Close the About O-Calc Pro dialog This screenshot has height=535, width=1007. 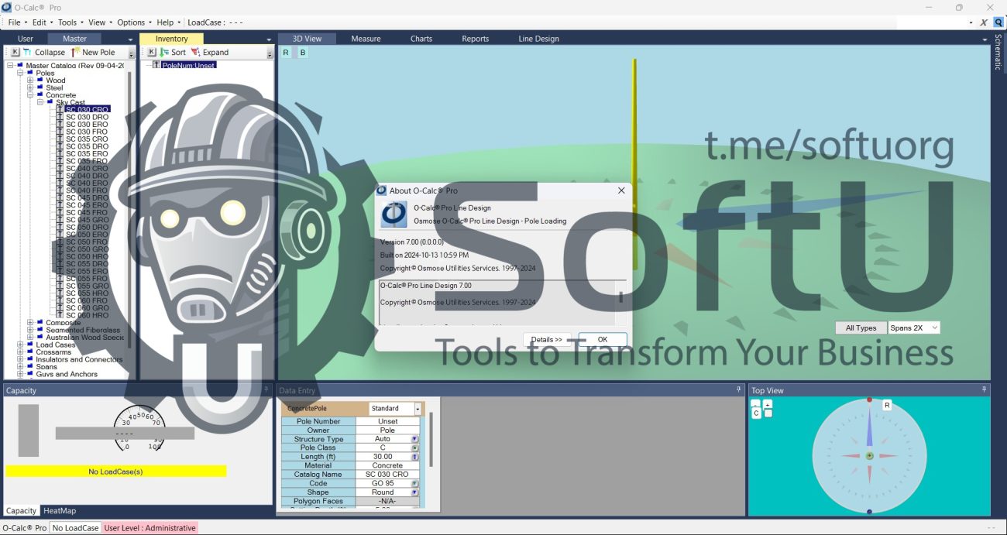click(621, 190)
